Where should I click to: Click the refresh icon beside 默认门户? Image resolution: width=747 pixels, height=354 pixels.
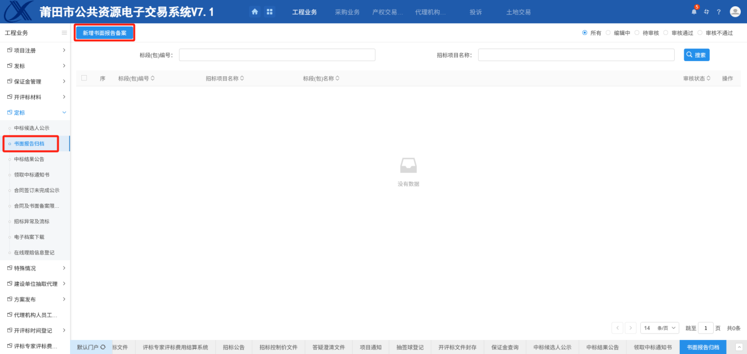click(x=103, y=347)
